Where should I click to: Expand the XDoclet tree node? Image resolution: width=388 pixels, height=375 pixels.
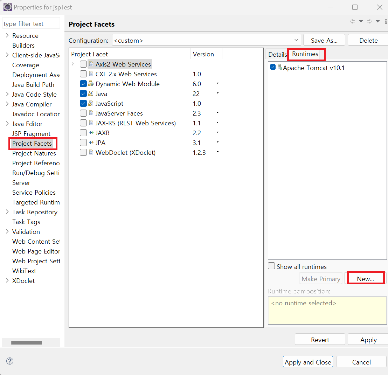(x=7, y=280)
